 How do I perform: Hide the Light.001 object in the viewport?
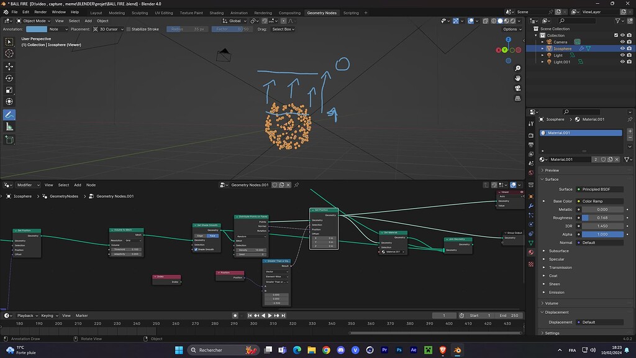(x=622, y=62)
